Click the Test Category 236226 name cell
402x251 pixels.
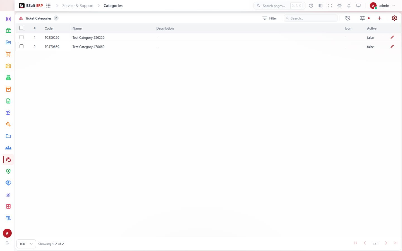[88, 38]
